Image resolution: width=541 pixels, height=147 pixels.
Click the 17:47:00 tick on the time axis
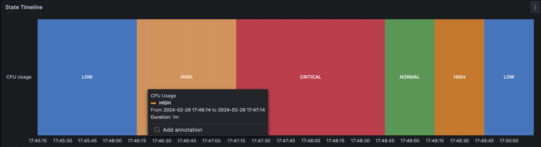pos(211,141)
